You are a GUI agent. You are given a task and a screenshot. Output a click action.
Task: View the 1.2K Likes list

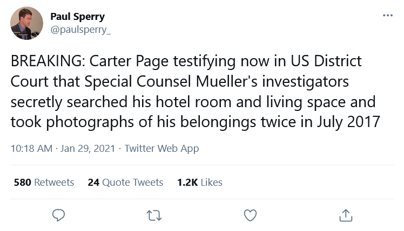200,183
